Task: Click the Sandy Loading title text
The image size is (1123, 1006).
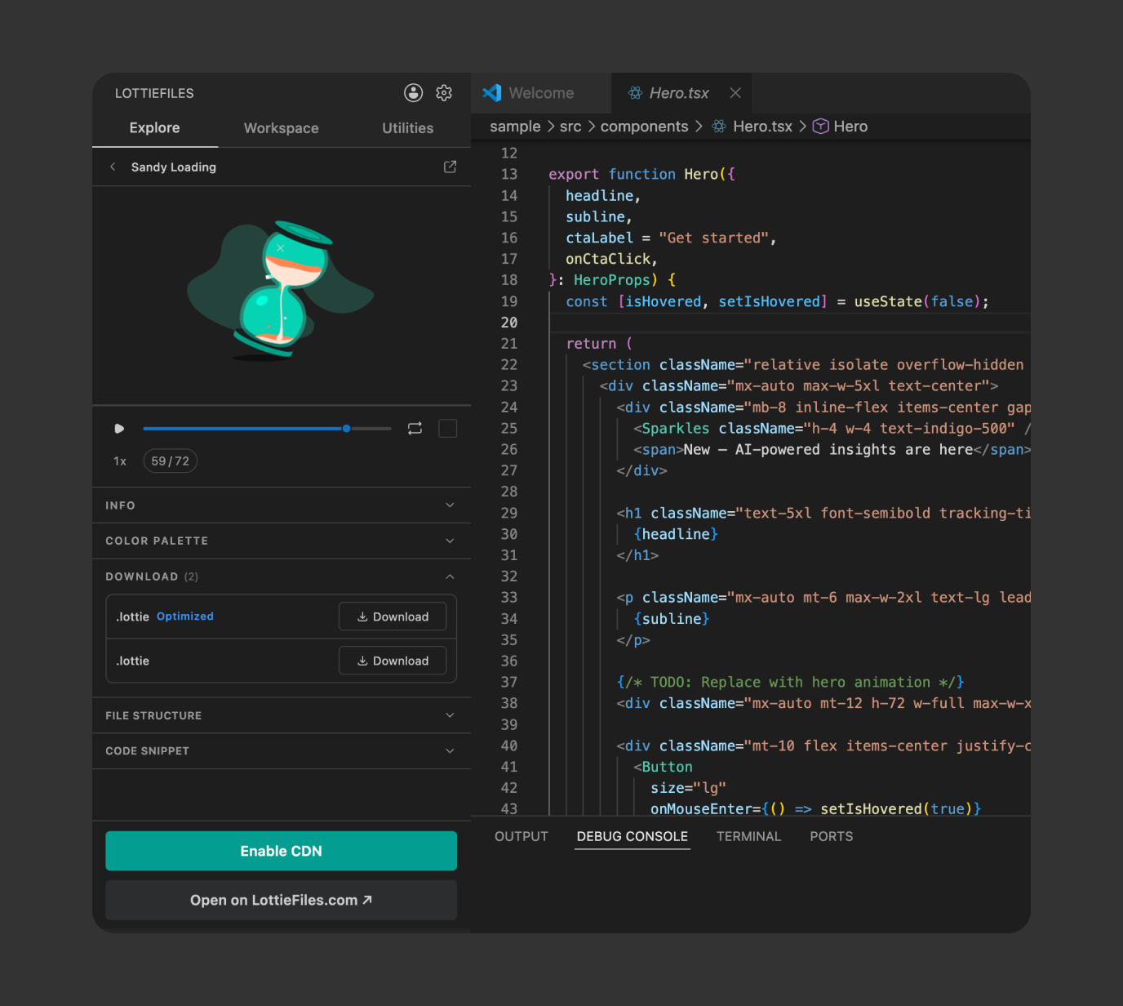Action: pyautogui.click(x=174, y=167)
